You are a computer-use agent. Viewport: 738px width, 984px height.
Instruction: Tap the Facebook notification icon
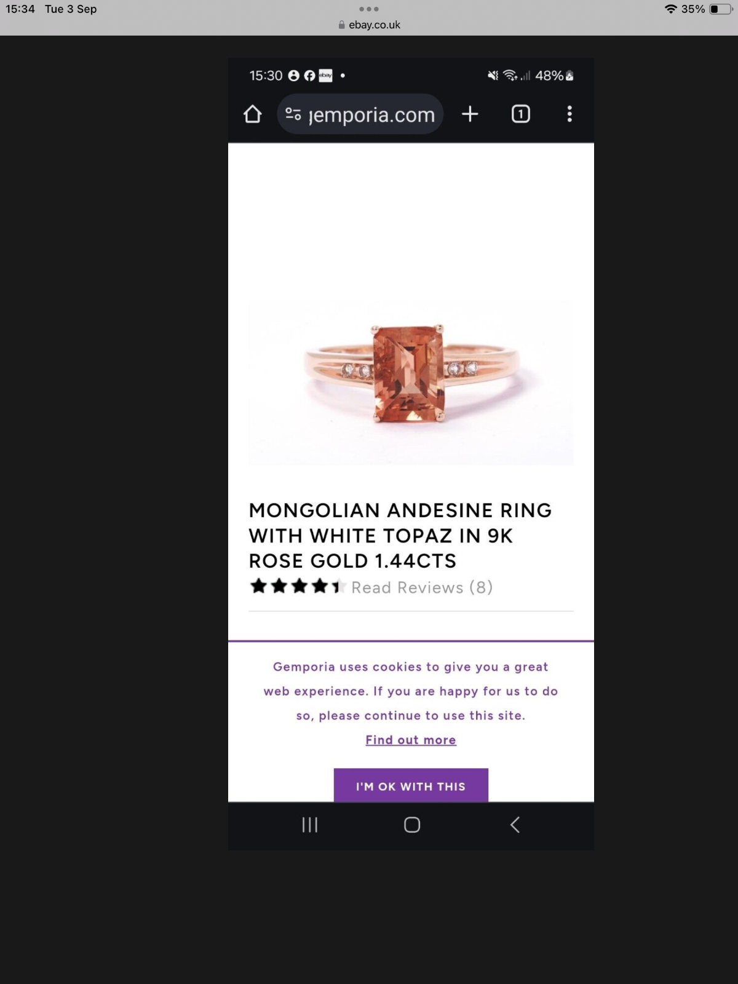309,76
